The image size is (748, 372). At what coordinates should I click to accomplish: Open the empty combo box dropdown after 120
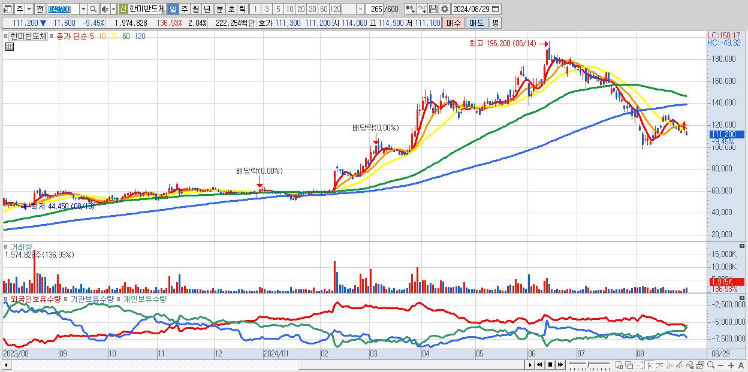[361, 9]
